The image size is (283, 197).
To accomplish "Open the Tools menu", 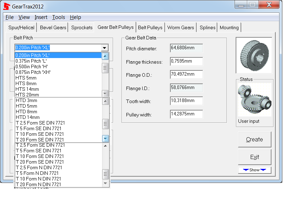I will pyautogui.click(x=59, y=17).
